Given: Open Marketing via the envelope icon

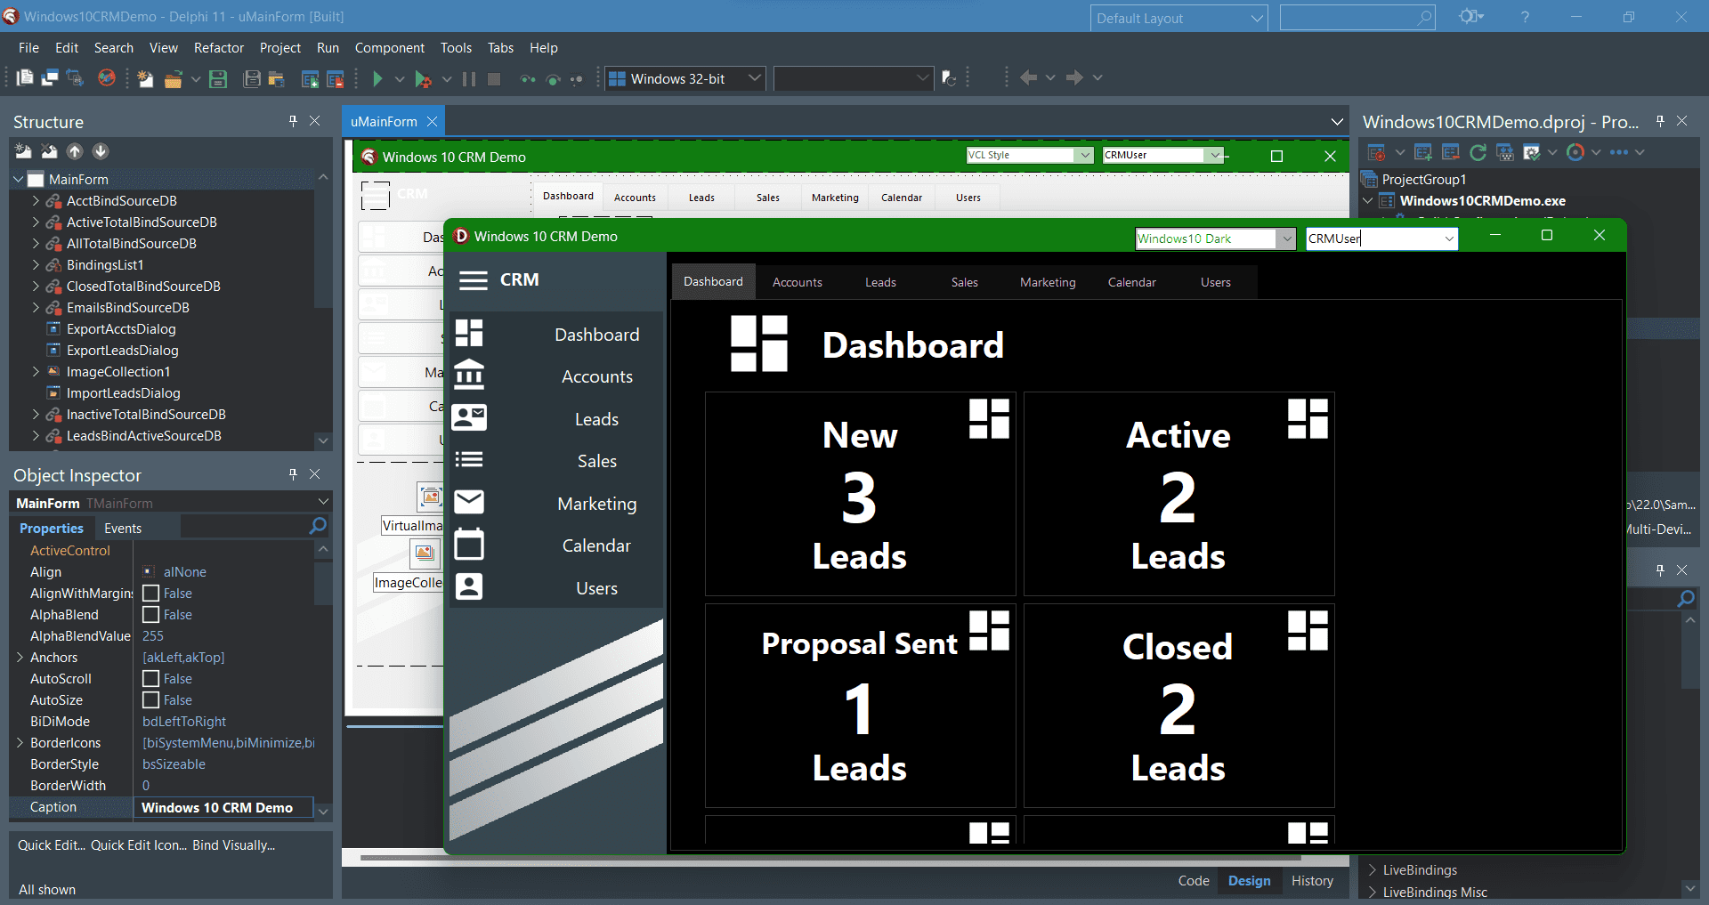Looking at the screenshot, I should [x=469, y=501].
